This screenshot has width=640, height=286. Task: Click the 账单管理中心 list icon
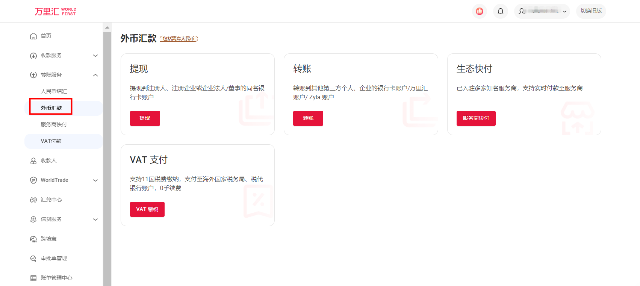(33, 278)
